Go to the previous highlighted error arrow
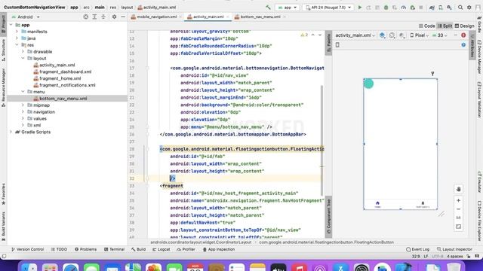The height and width of the screenshot is (271, 483). tap(313, 35)
